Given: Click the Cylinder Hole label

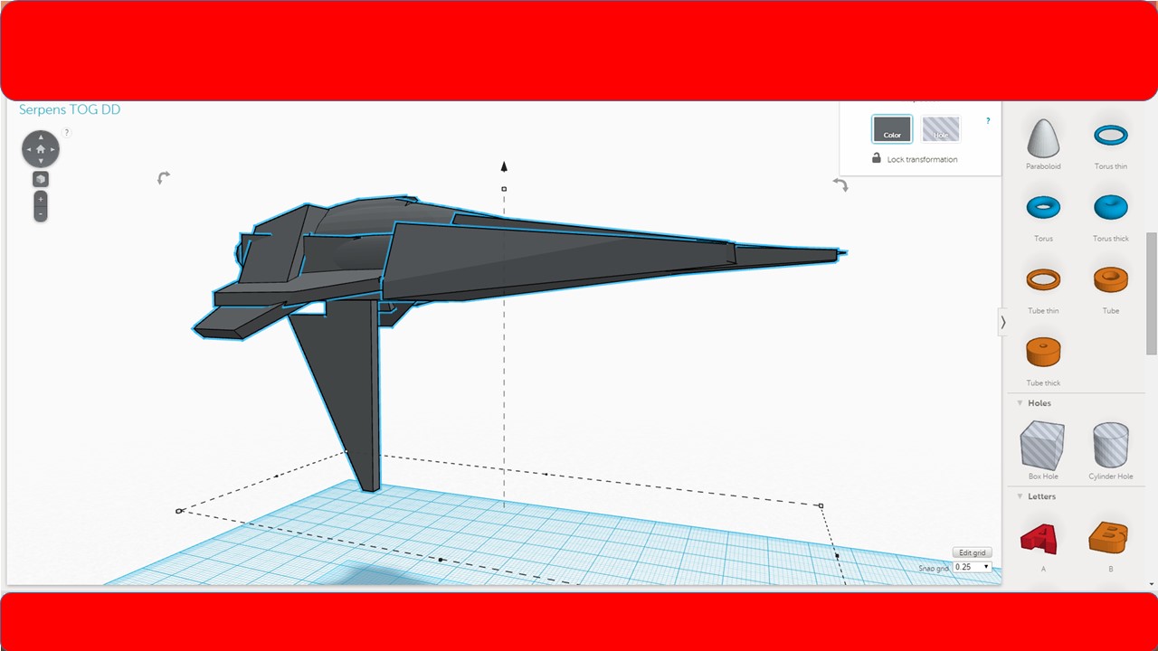Looking at the screenshot, I should (1111, 476).
